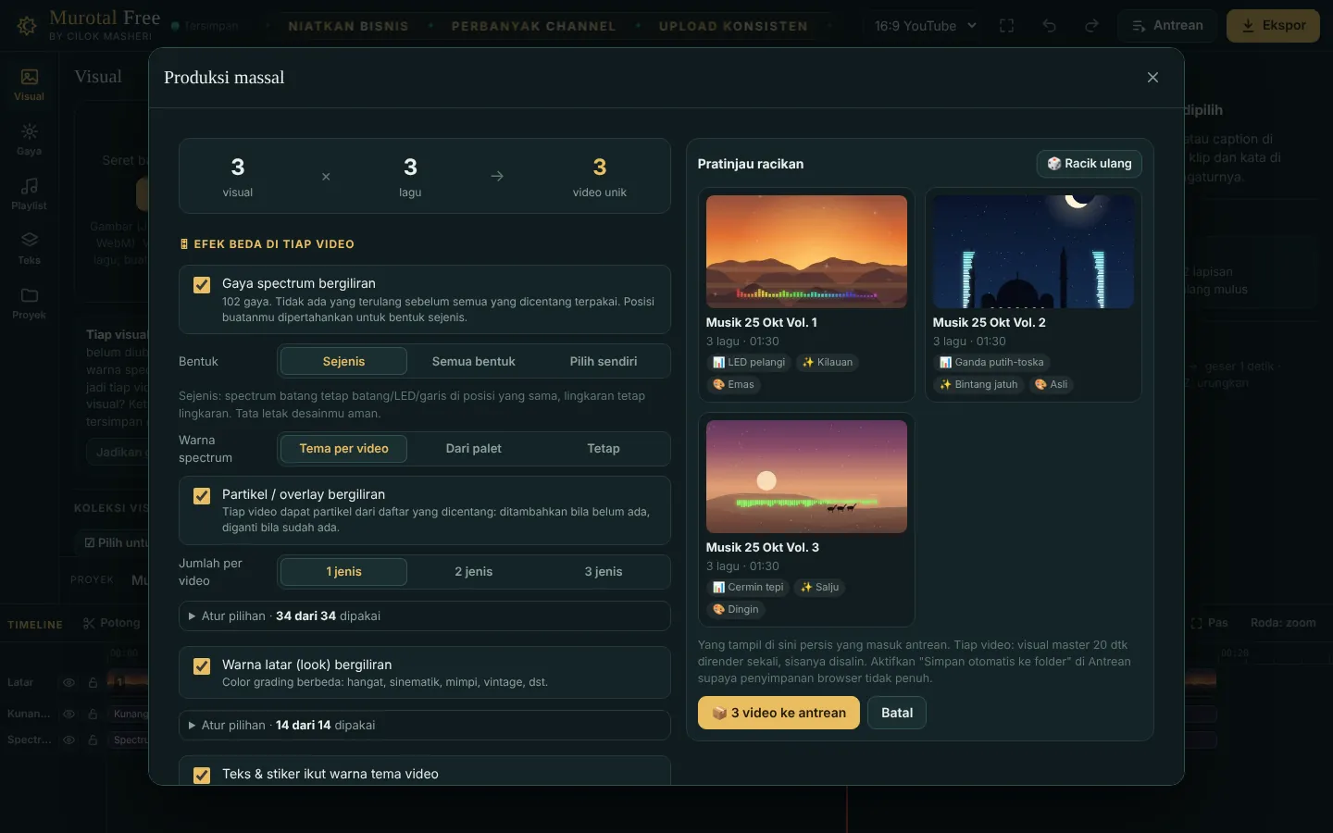Click the lock icon on the Kunan… track
This screenshot has width=1333, height=833.
pos(93,715)
